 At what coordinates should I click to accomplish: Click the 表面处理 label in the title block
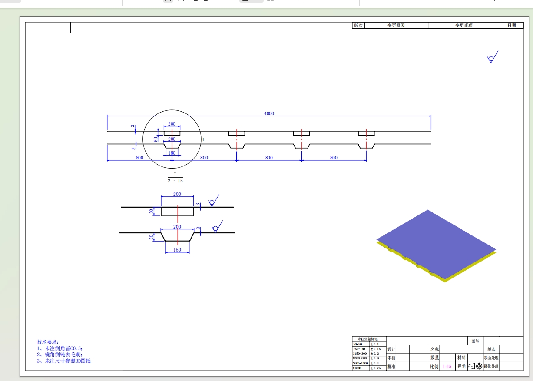click(491, 358)
